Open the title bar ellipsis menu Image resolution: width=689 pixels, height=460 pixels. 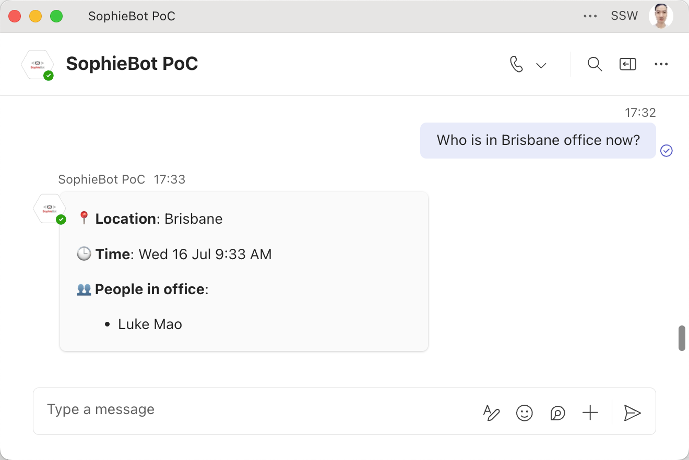590,16
